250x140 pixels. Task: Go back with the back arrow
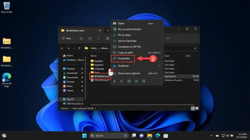click(62, 48)
